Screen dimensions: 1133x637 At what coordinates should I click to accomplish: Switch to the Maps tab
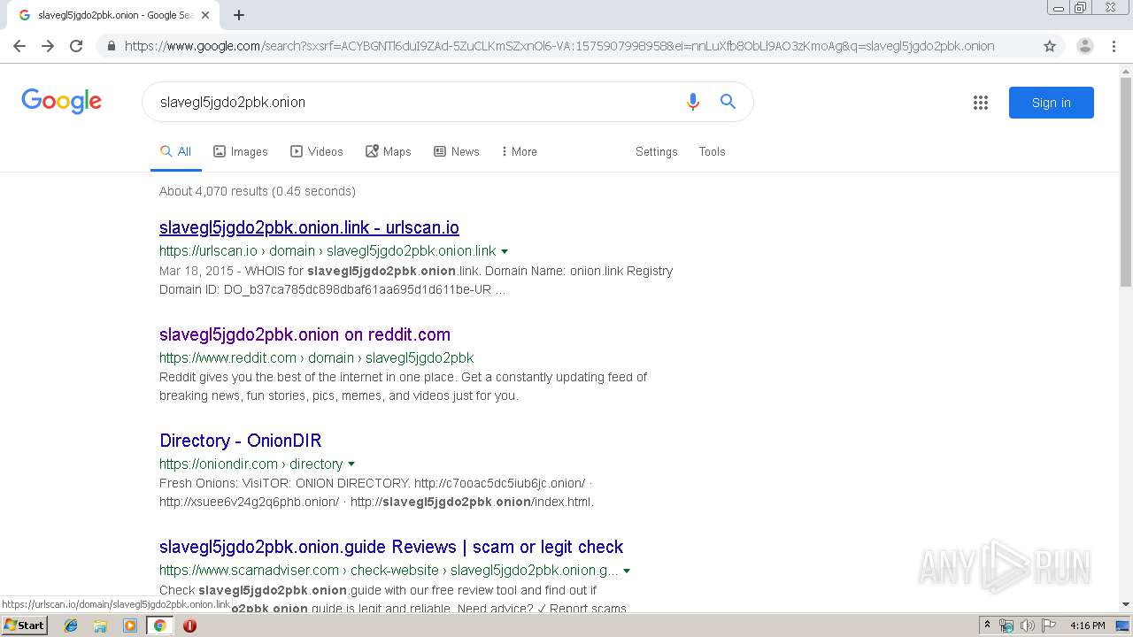(x=389, y=151)
